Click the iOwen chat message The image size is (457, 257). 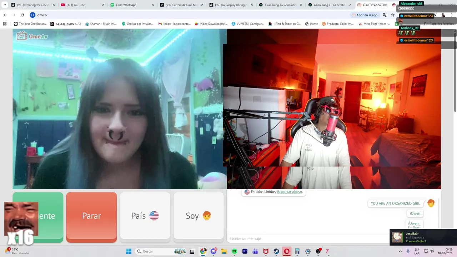click(415, 213)
